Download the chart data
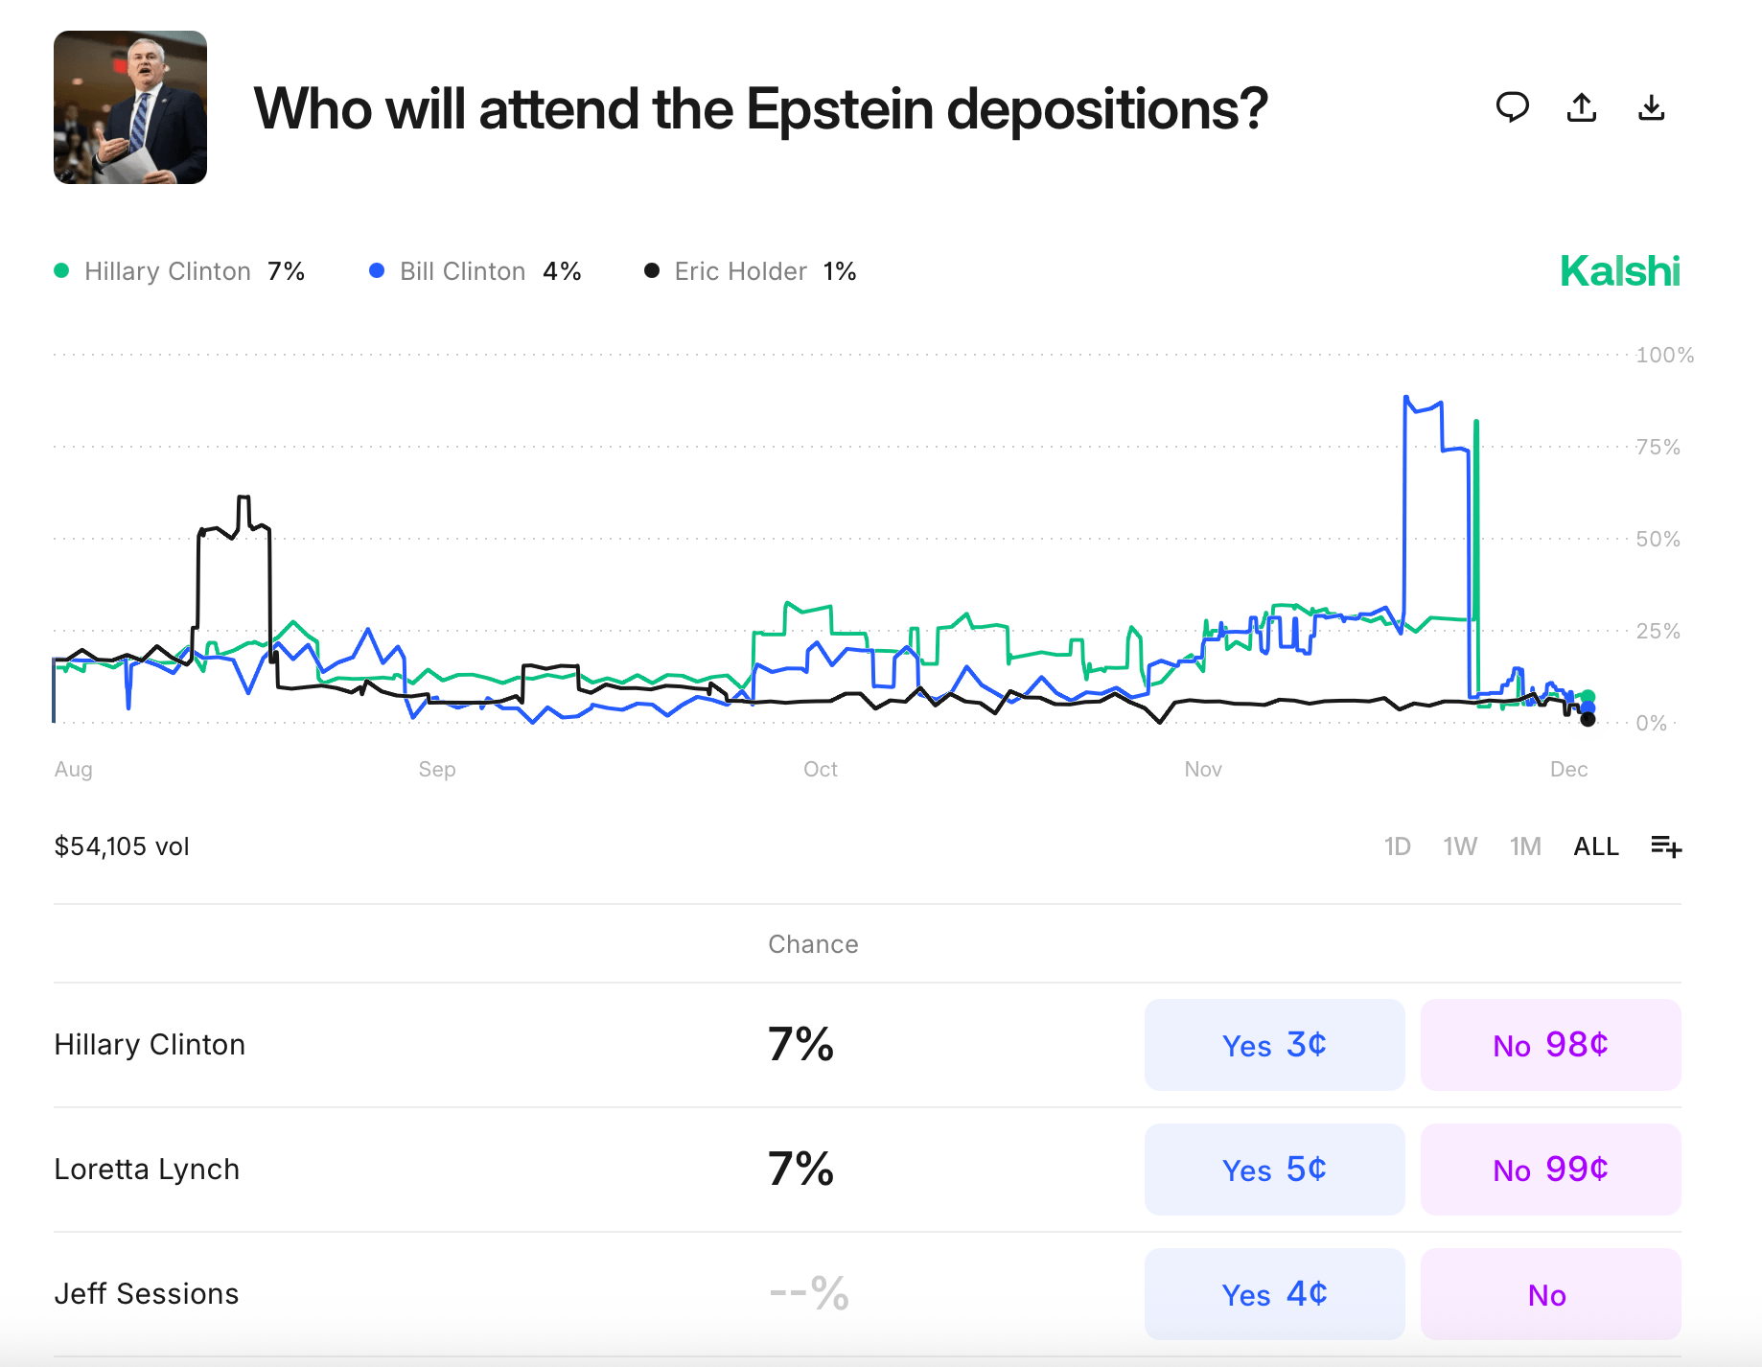 click(1652, 108)
